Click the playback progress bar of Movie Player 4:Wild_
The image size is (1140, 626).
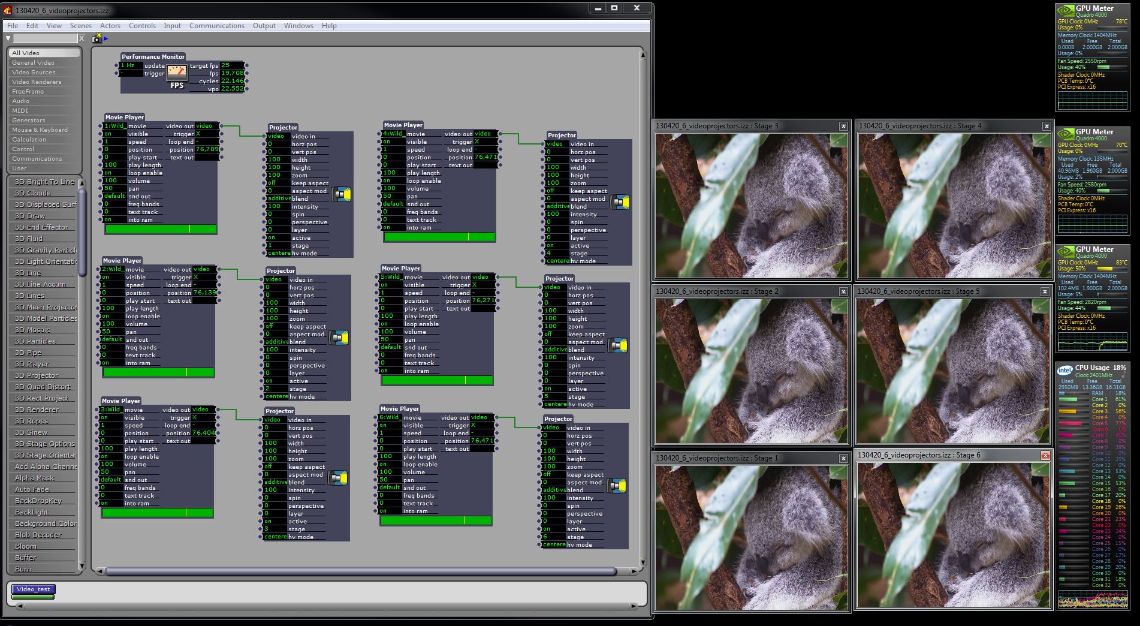[x=439, y=237]
